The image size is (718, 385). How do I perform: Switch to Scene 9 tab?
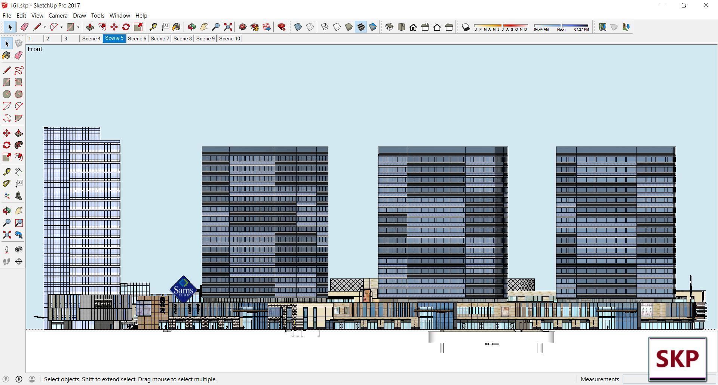coord(205,38)
